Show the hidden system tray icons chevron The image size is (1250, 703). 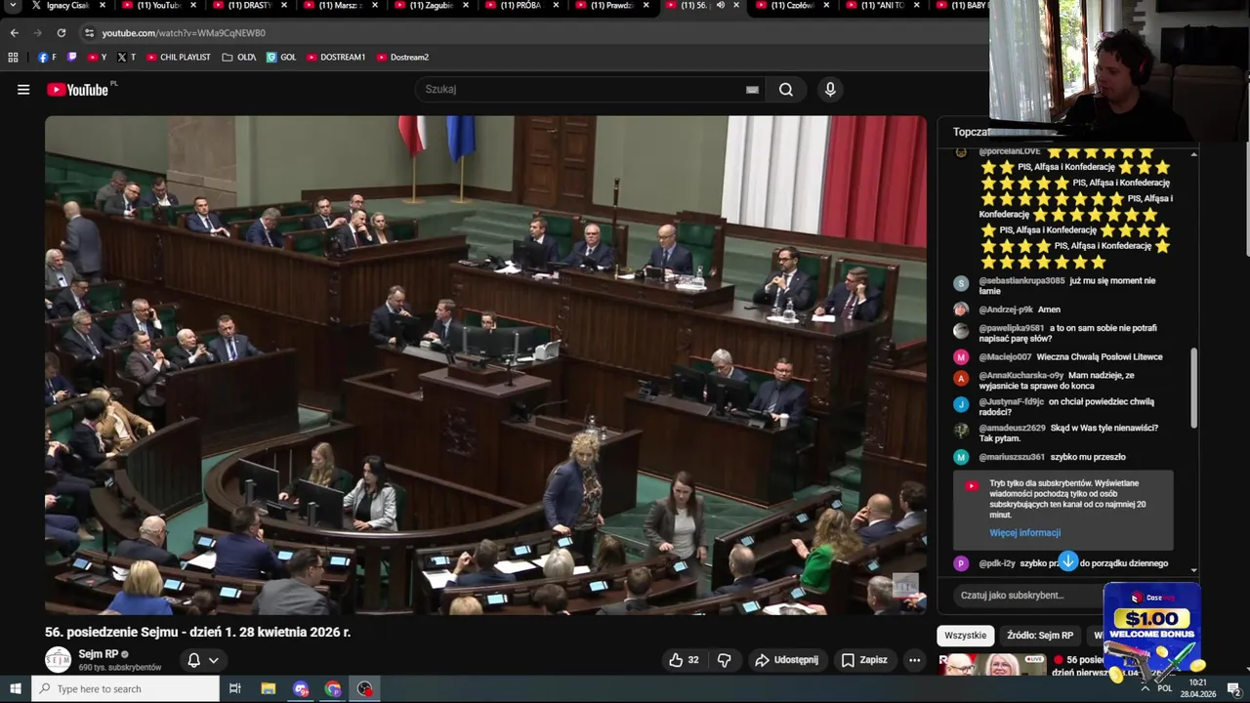point(1145,689)
